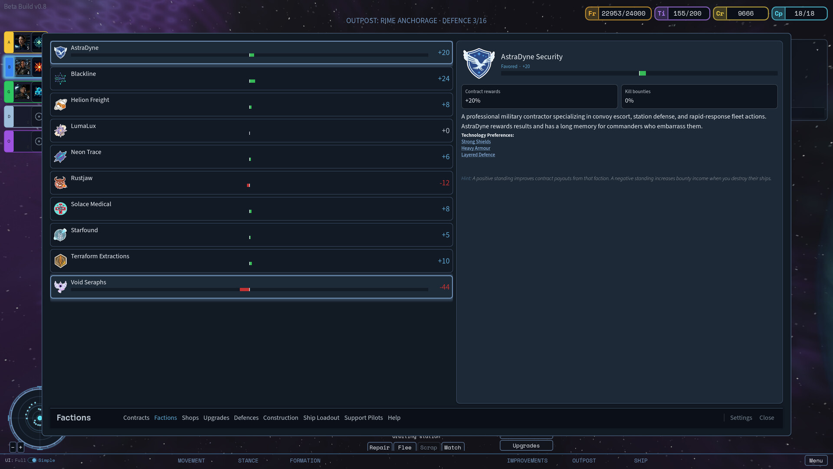Open the Heavy Armour technology link
833x469 pixels.
pos(476,148)
